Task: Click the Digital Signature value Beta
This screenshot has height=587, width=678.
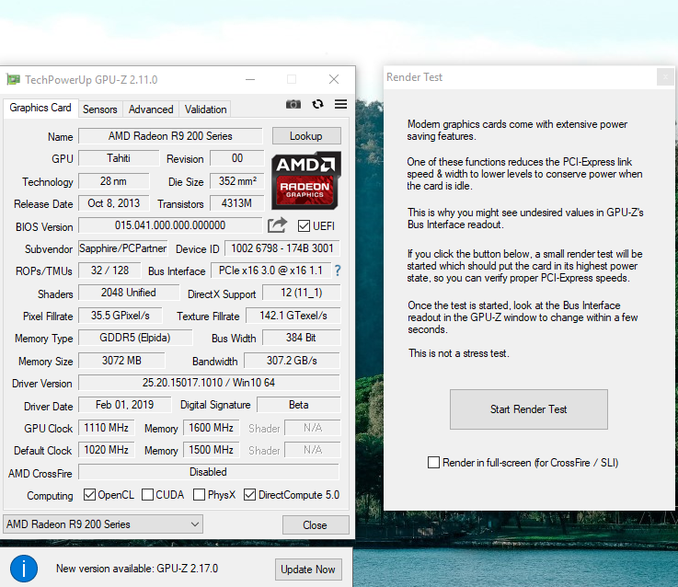Action: (x=299, y=405)
